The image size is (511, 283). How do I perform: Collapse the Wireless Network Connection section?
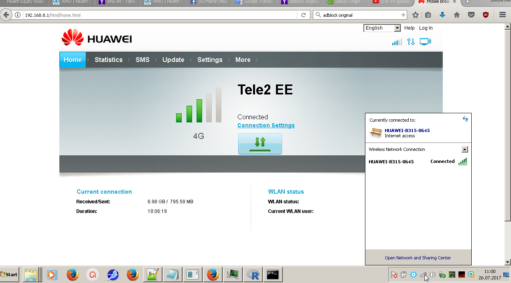464,149
